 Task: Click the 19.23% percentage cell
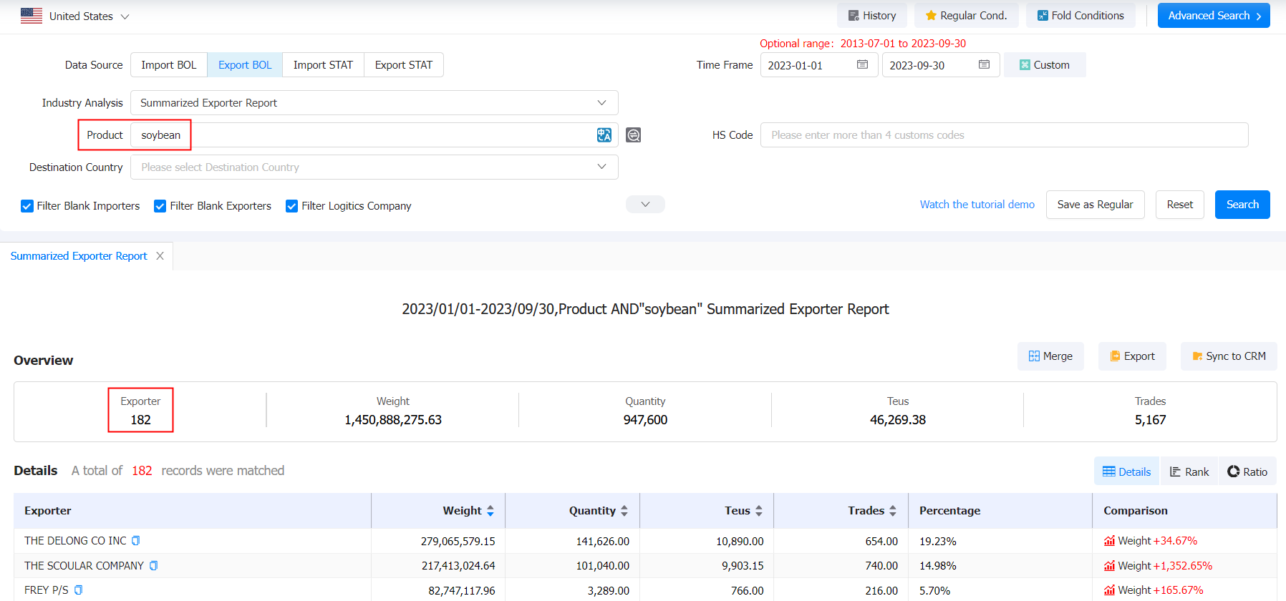938,541
